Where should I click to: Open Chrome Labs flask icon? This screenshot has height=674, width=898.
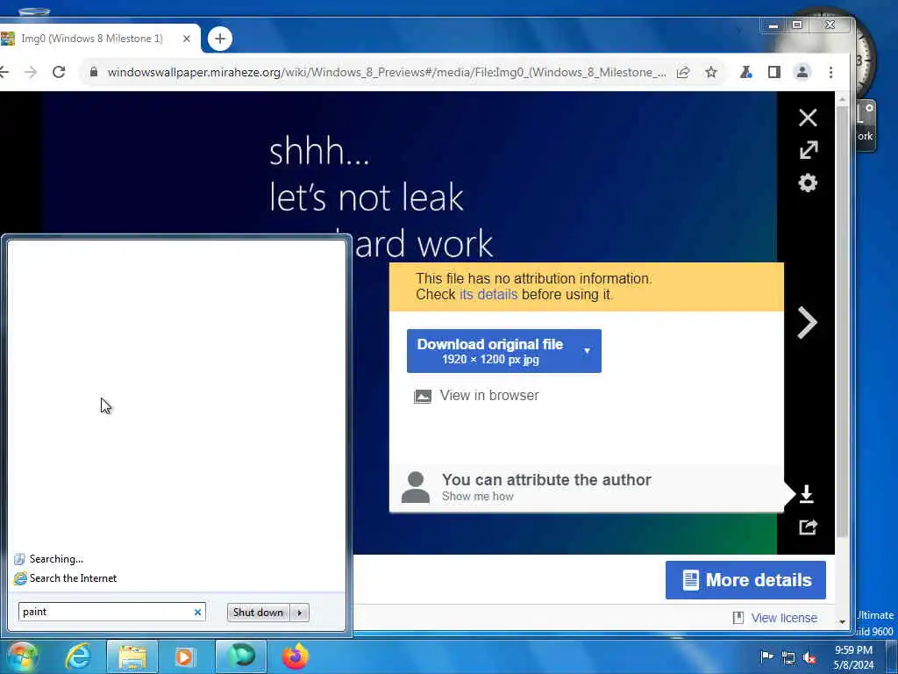[745, 72]
